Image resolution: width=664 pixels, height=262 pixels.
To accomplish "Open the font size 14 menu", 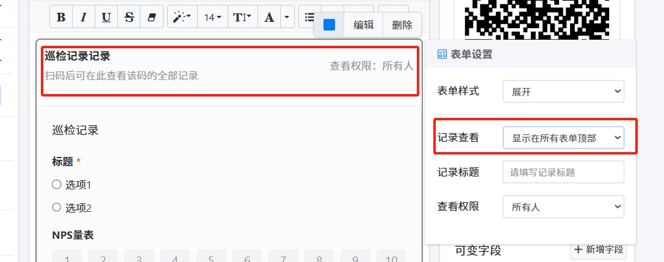I will 212,17.
